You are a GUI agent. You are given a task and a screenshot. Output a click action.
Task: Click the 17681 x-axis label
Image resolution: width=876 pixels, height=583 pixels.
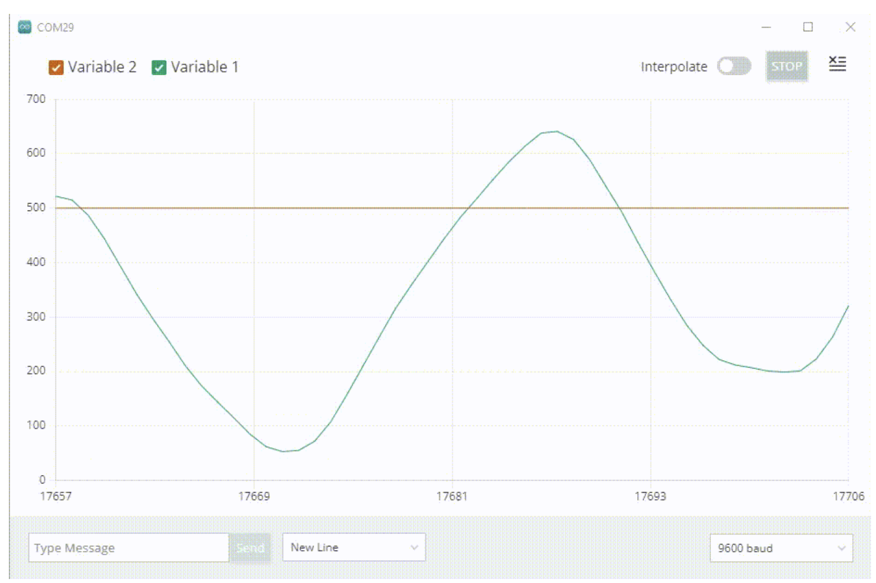452,496
